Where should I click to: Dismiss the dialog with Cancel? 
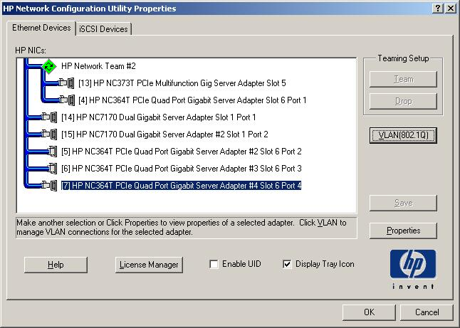[427, 312]
